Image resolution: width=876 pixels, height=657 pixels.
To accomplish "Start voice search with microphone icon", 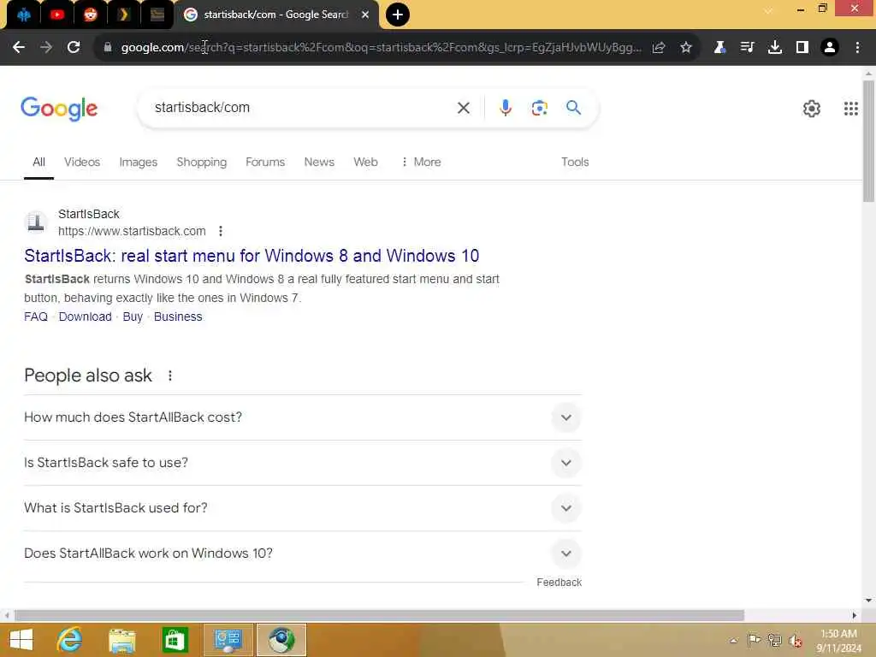I will [506, 108].
